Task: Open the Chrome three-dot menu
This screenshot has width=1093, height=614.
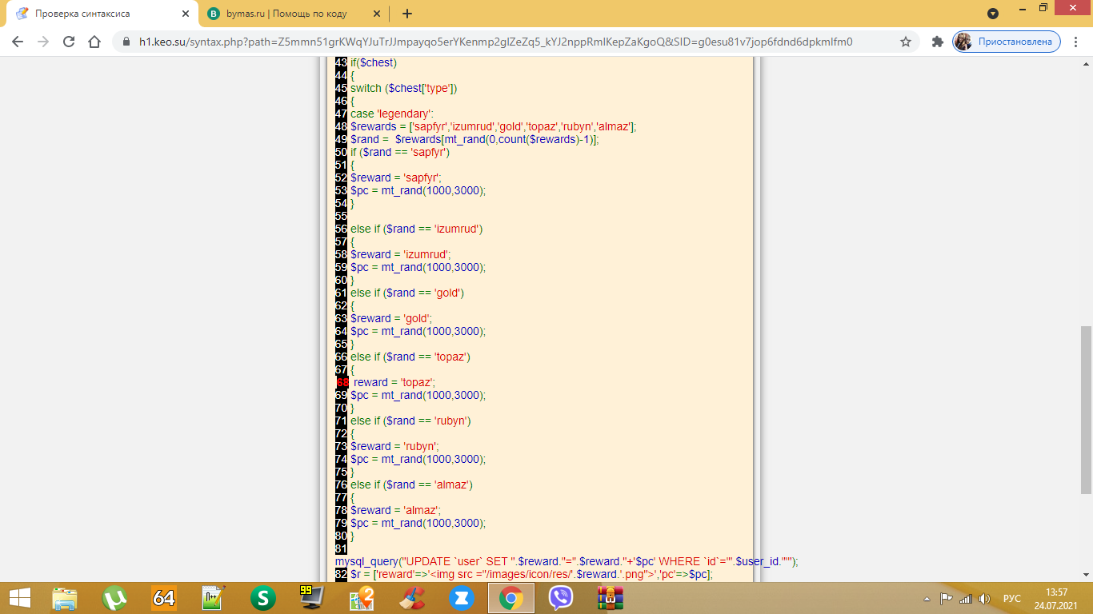Action: (1076, 42)
